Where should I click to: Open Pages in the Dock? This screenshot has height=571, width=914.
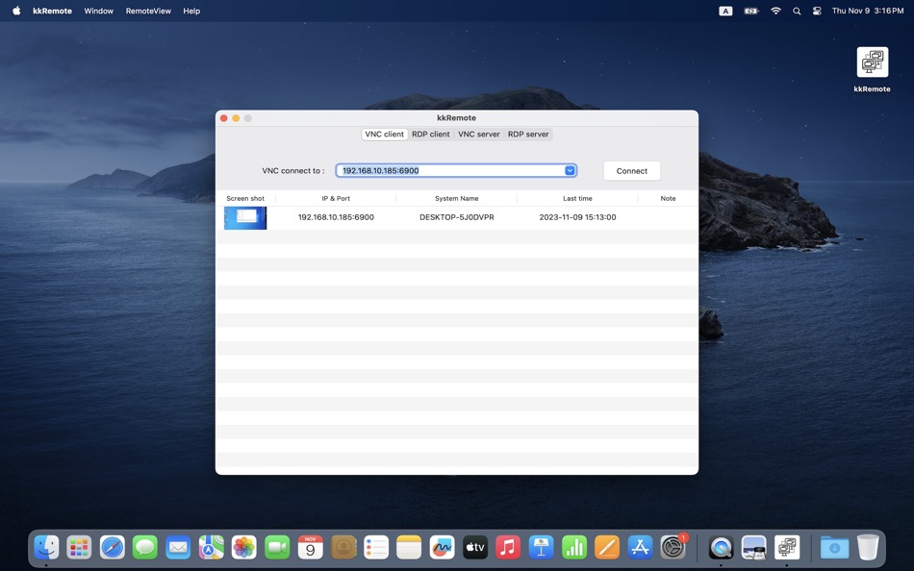(607, 548)
